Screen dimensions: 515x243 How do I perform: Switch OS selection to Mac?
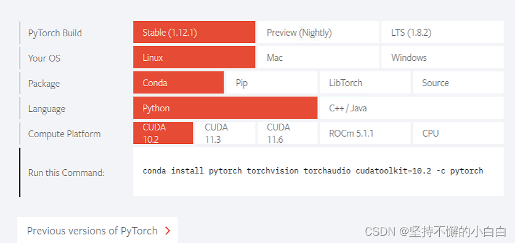point(318,57)
